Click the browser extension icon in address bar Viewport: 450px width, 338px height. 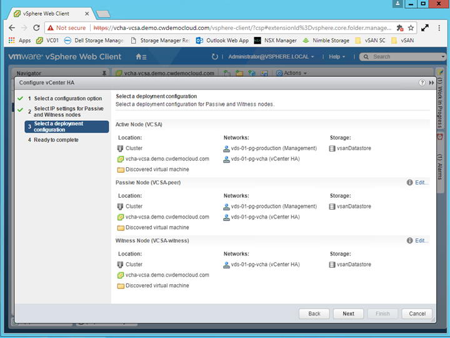[400, 28]
